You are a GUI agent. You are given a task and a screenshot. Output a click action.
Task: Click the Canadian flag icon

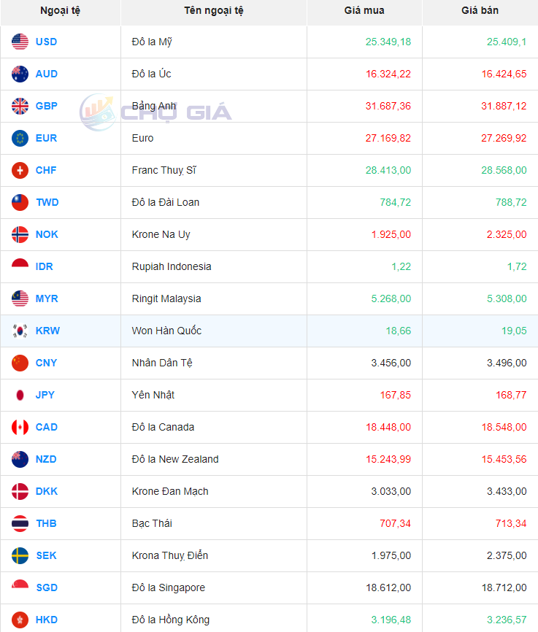20,427
